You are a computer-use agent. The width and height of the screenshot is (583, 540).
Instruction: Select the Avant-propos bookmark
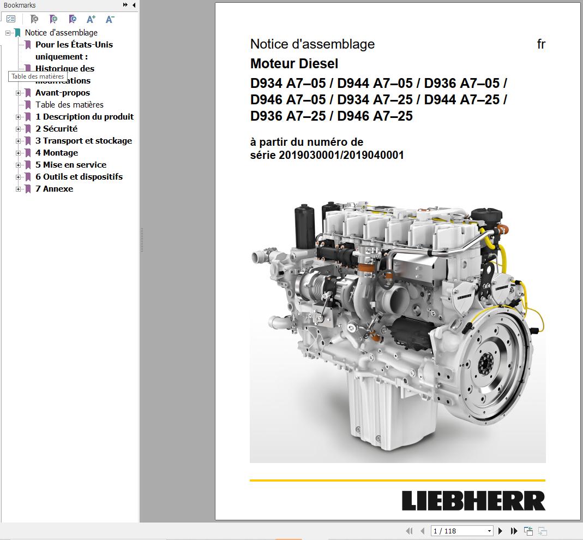[63, 93]
